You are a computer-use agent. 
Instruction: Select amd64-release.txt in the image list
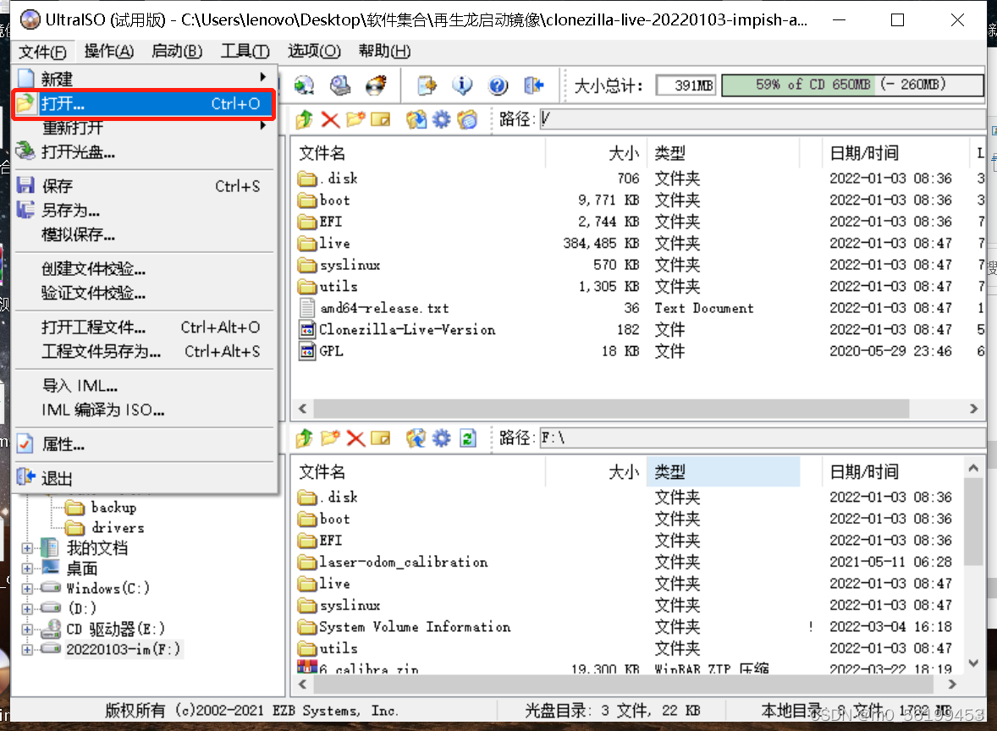(x=374, y=308)
